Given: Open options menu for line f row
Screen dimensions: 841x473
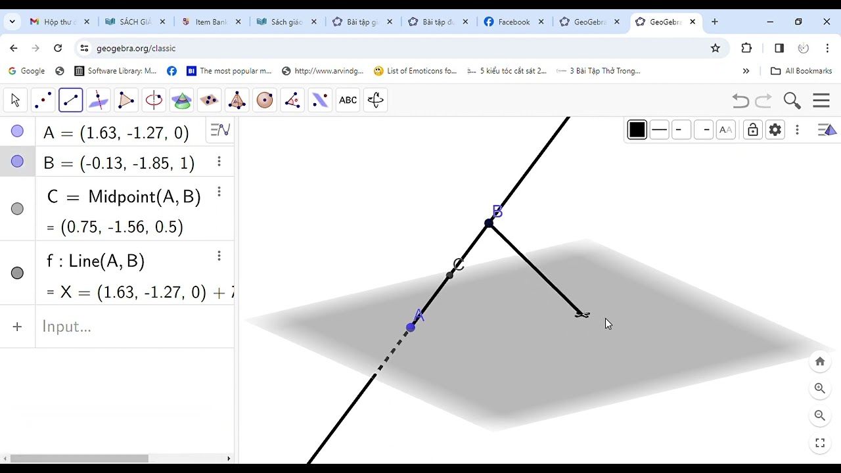Looking at the screenshot, I should 219,256.
